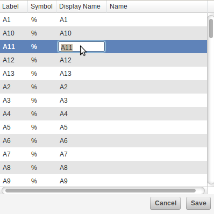Select the A2 row
Viewport: 214px width, 214px height.
[103, 87]
